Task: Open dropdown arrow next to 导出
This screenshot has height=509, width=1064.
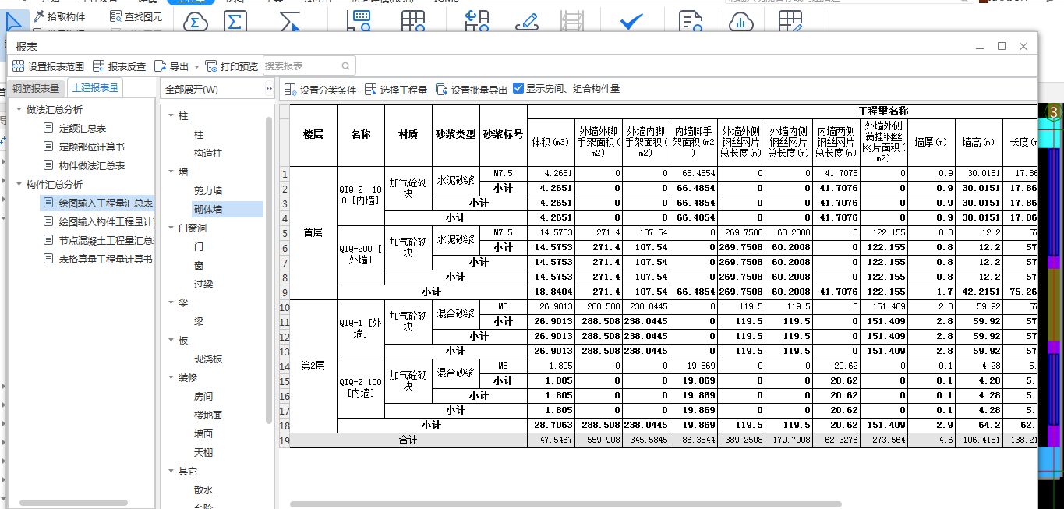Action: 197,66
